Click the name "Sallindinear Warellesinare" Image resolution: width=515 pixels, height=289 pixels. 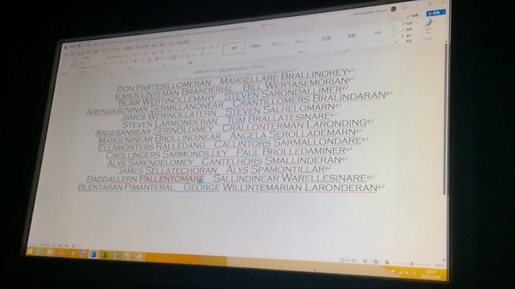(x=290, y=178)
